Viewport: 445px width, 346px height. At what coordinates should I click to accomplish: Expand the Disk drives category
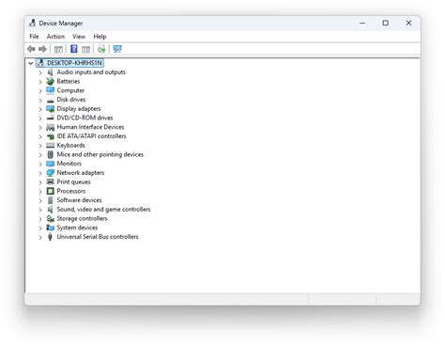point(40,100)
